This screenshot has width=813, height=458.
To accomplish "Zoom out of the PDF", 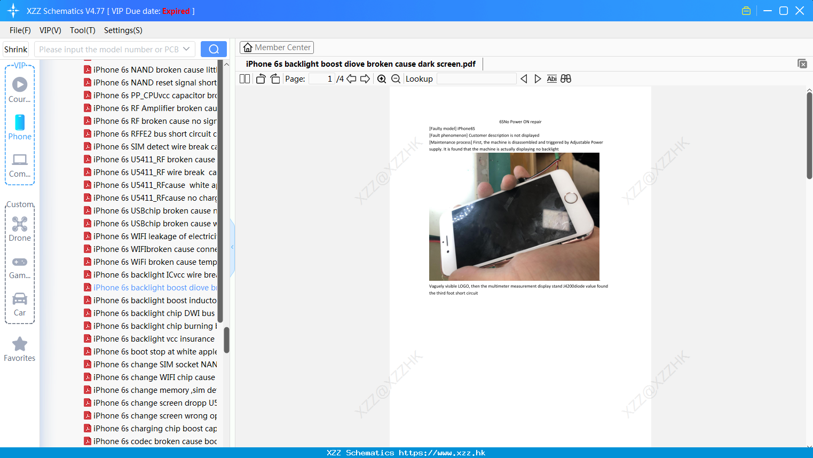I will click(396, 79).
